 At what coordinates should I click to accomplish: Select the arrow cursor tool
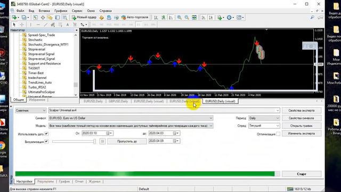[14, 25]
